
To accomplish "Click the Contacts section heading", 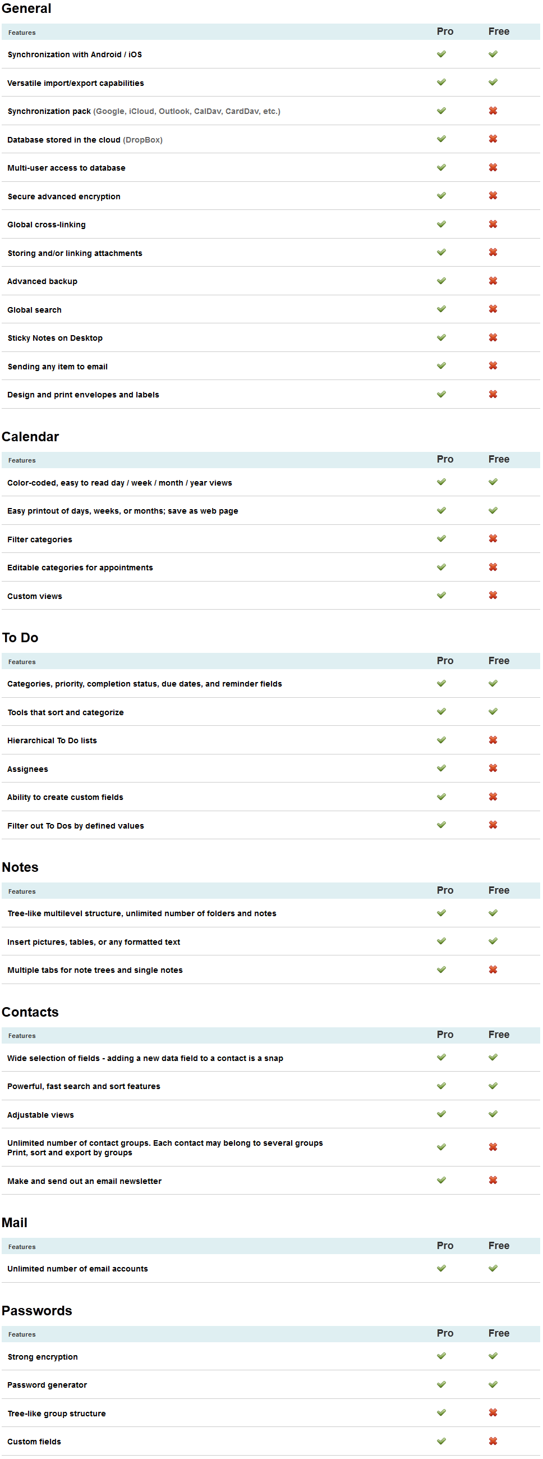I will click(x=30, y=1012).
